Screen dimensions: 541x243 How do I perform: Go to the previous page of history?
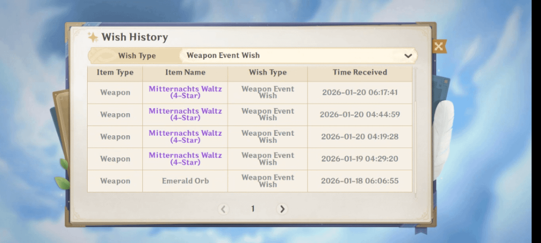click(x=223, y=209)
